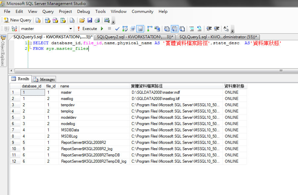
Task: Open the Debug menu
Action: click(x=83, y=12)
